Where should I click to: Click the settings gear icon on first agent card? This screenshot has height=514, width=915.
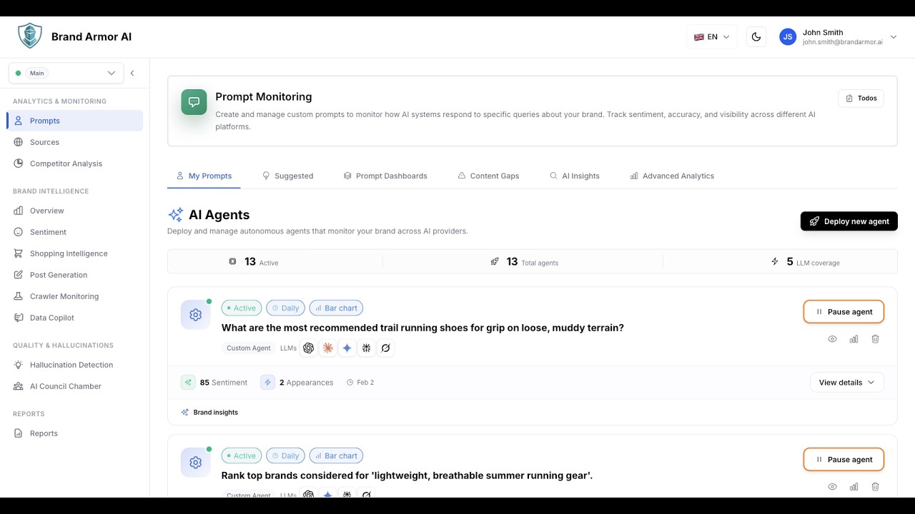coord(195,315)
